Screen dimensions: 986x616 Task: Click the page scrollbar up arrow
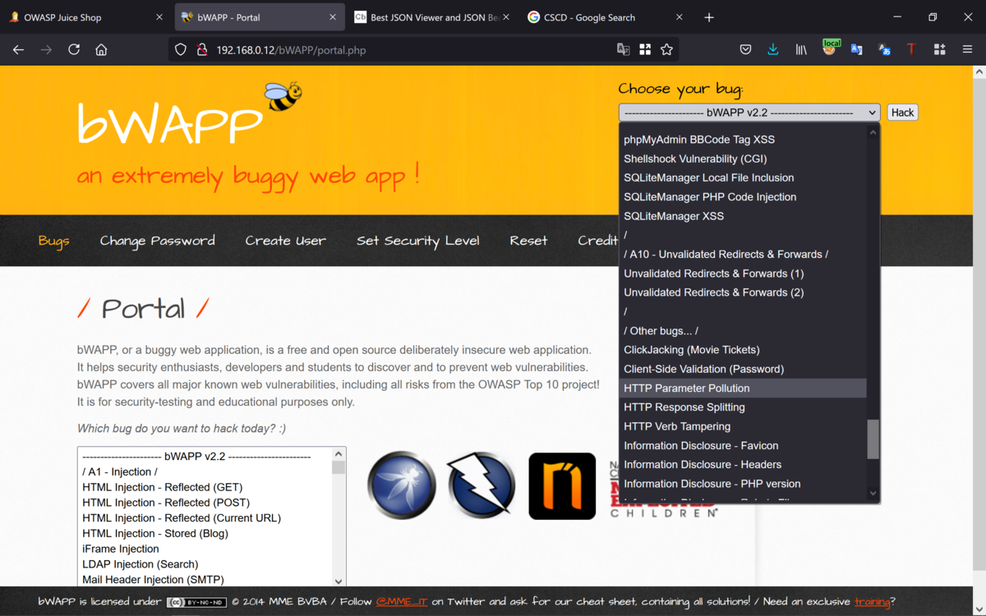[979, 72]
